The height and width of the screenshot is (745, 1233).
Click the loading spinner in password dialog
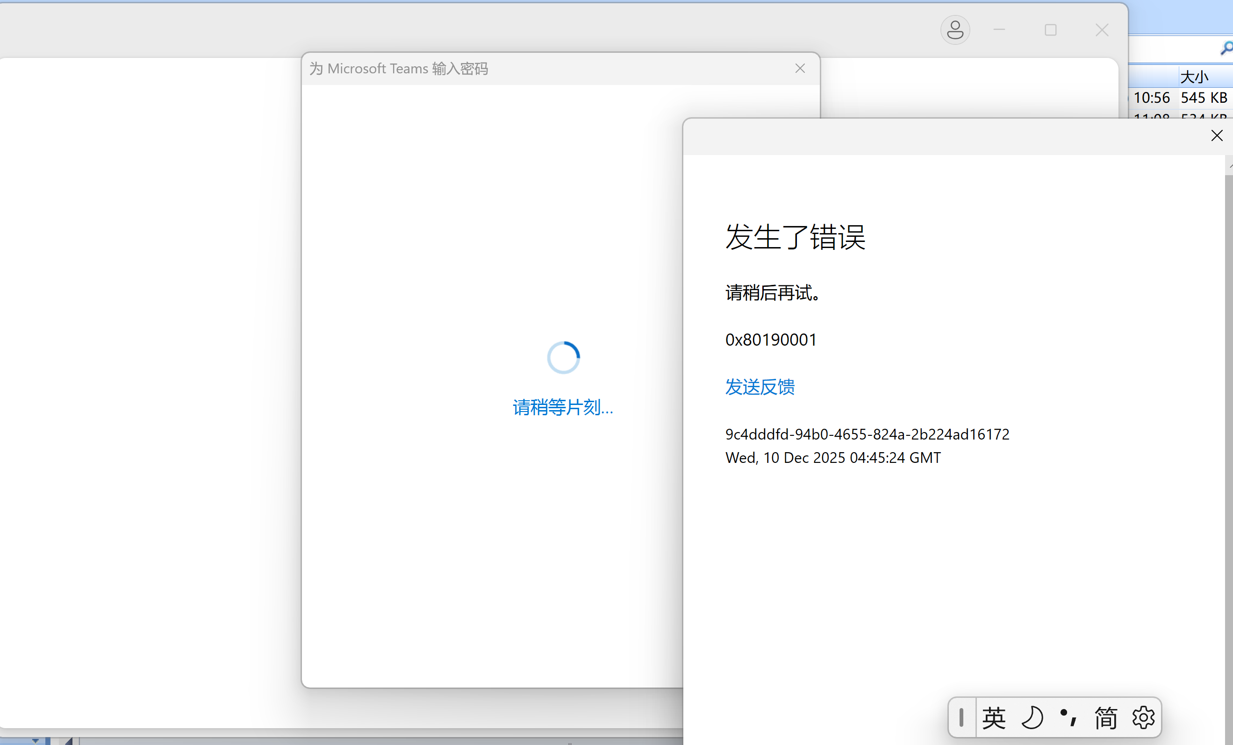[563, 357]
